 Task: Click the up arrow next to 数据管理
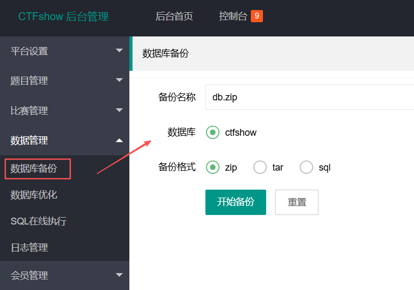(x=119, y=141)
